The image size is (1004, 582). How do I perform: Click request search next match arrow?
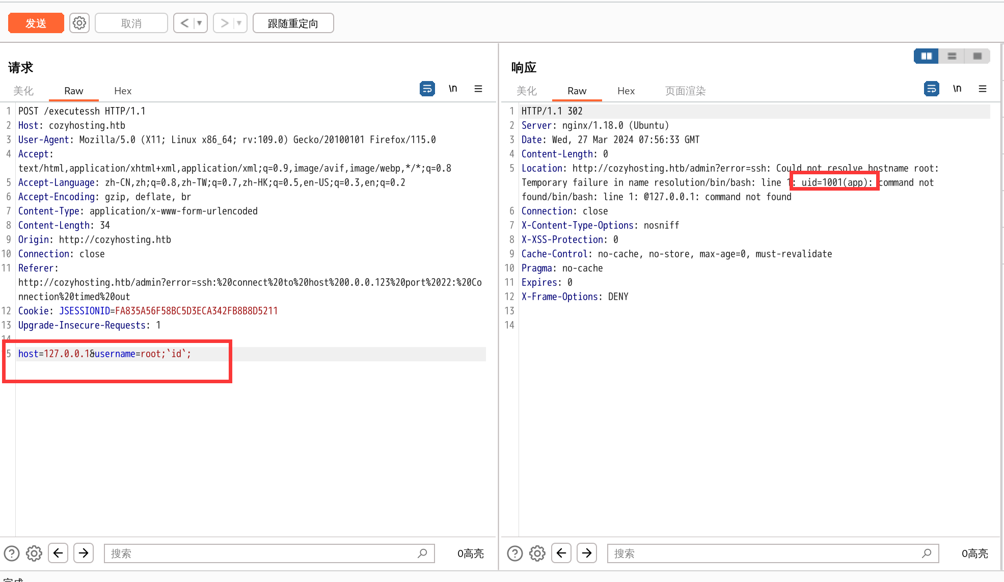click(84, 553)
